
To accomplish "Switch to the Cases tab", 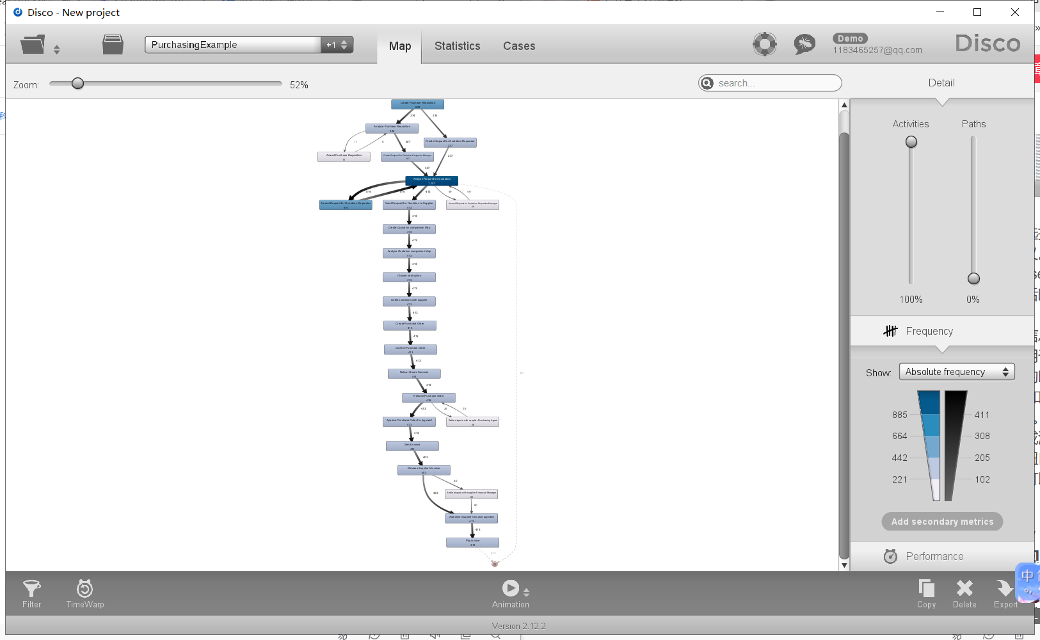I will pos(518,45).
